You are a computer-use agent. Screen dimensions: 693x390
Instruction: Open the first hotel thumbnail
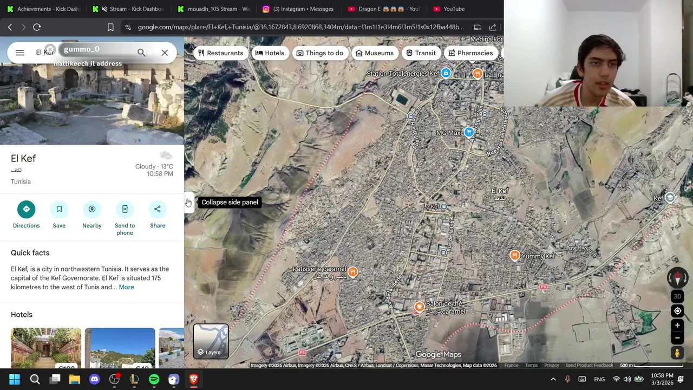(46, 348)
